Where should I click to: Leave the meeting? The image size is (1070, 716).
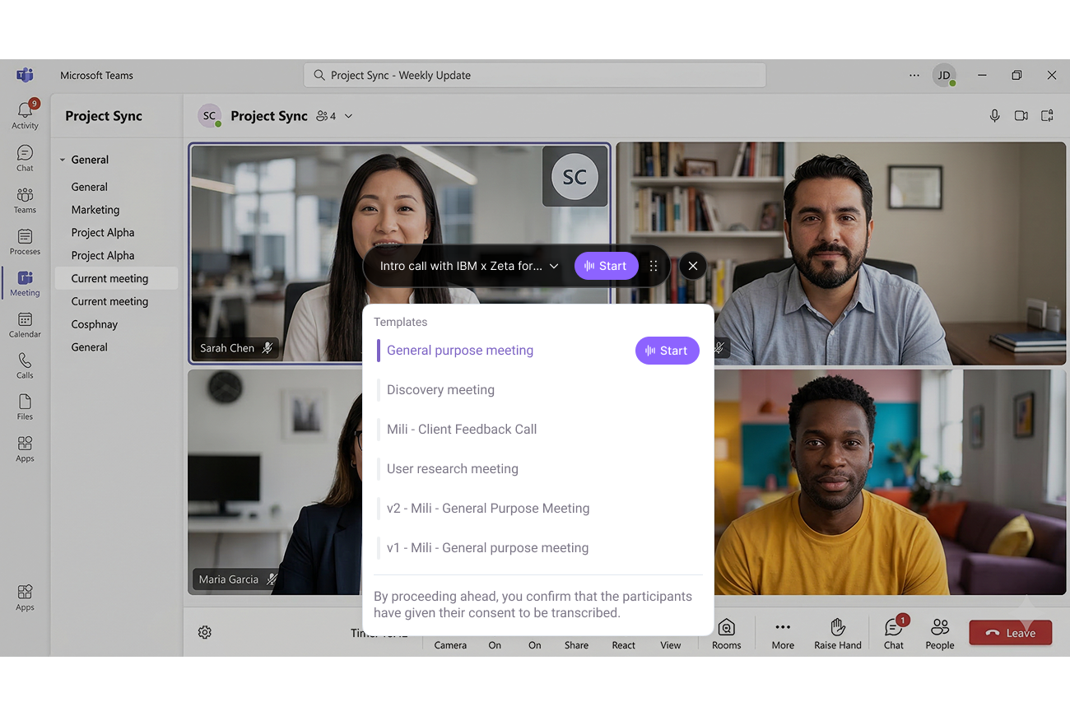pos(1011,633)
